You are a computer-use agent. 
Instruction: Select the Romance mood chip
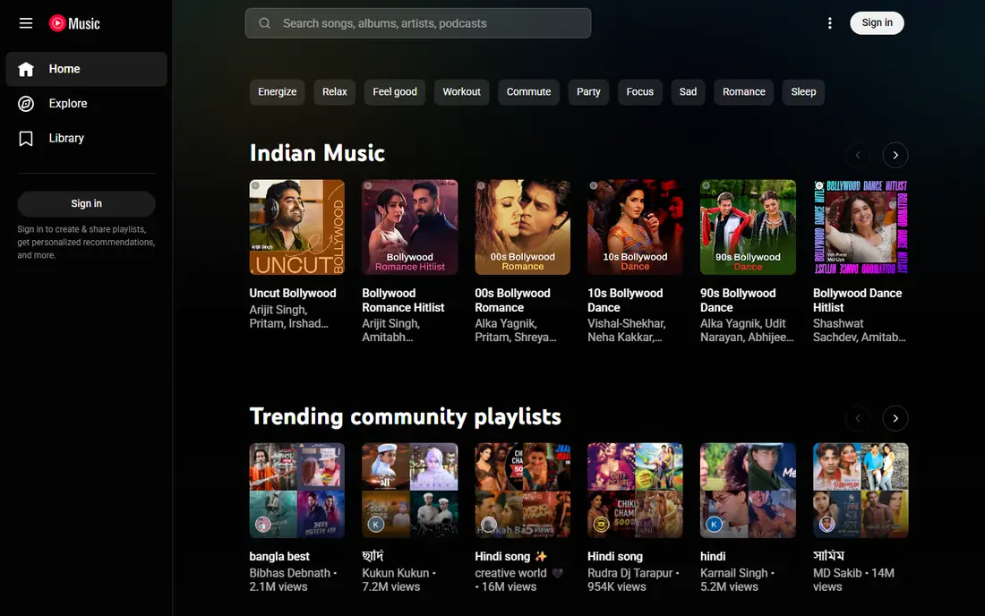(x=744, y=91)
